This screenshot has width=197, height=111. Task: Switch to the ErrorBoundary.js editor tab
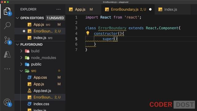point(128,10)
